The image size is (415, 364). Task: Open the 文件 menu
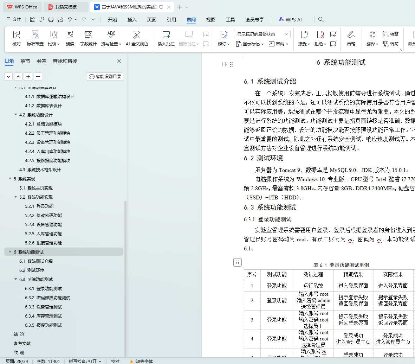pos(14,19)
